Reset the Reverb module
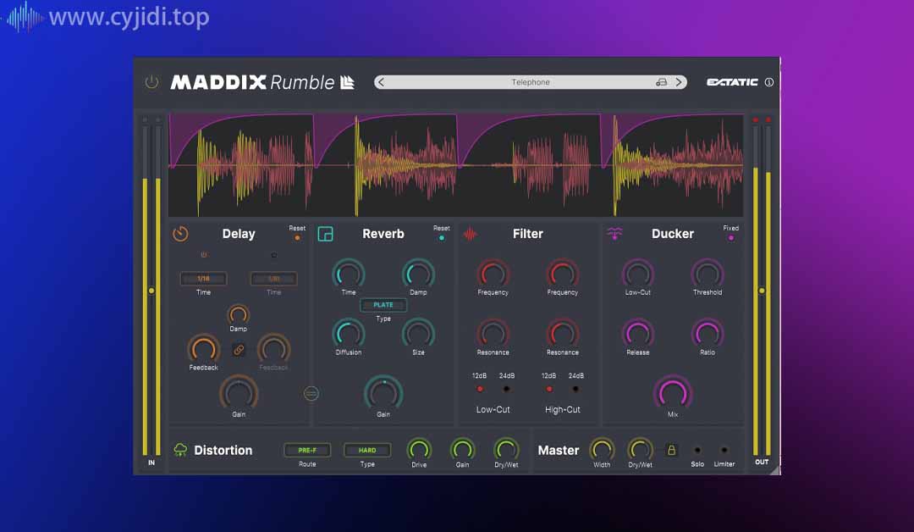The image size is (914, 532). point(441,238)
